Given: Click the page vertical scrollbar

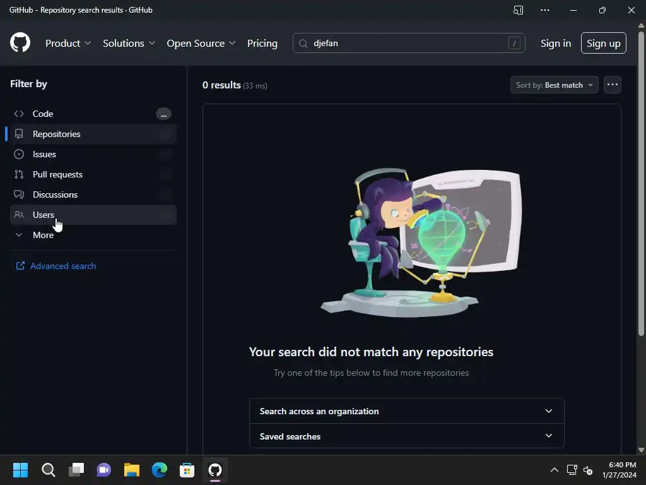Looking at the screenshot, I should tap(641, 184).
